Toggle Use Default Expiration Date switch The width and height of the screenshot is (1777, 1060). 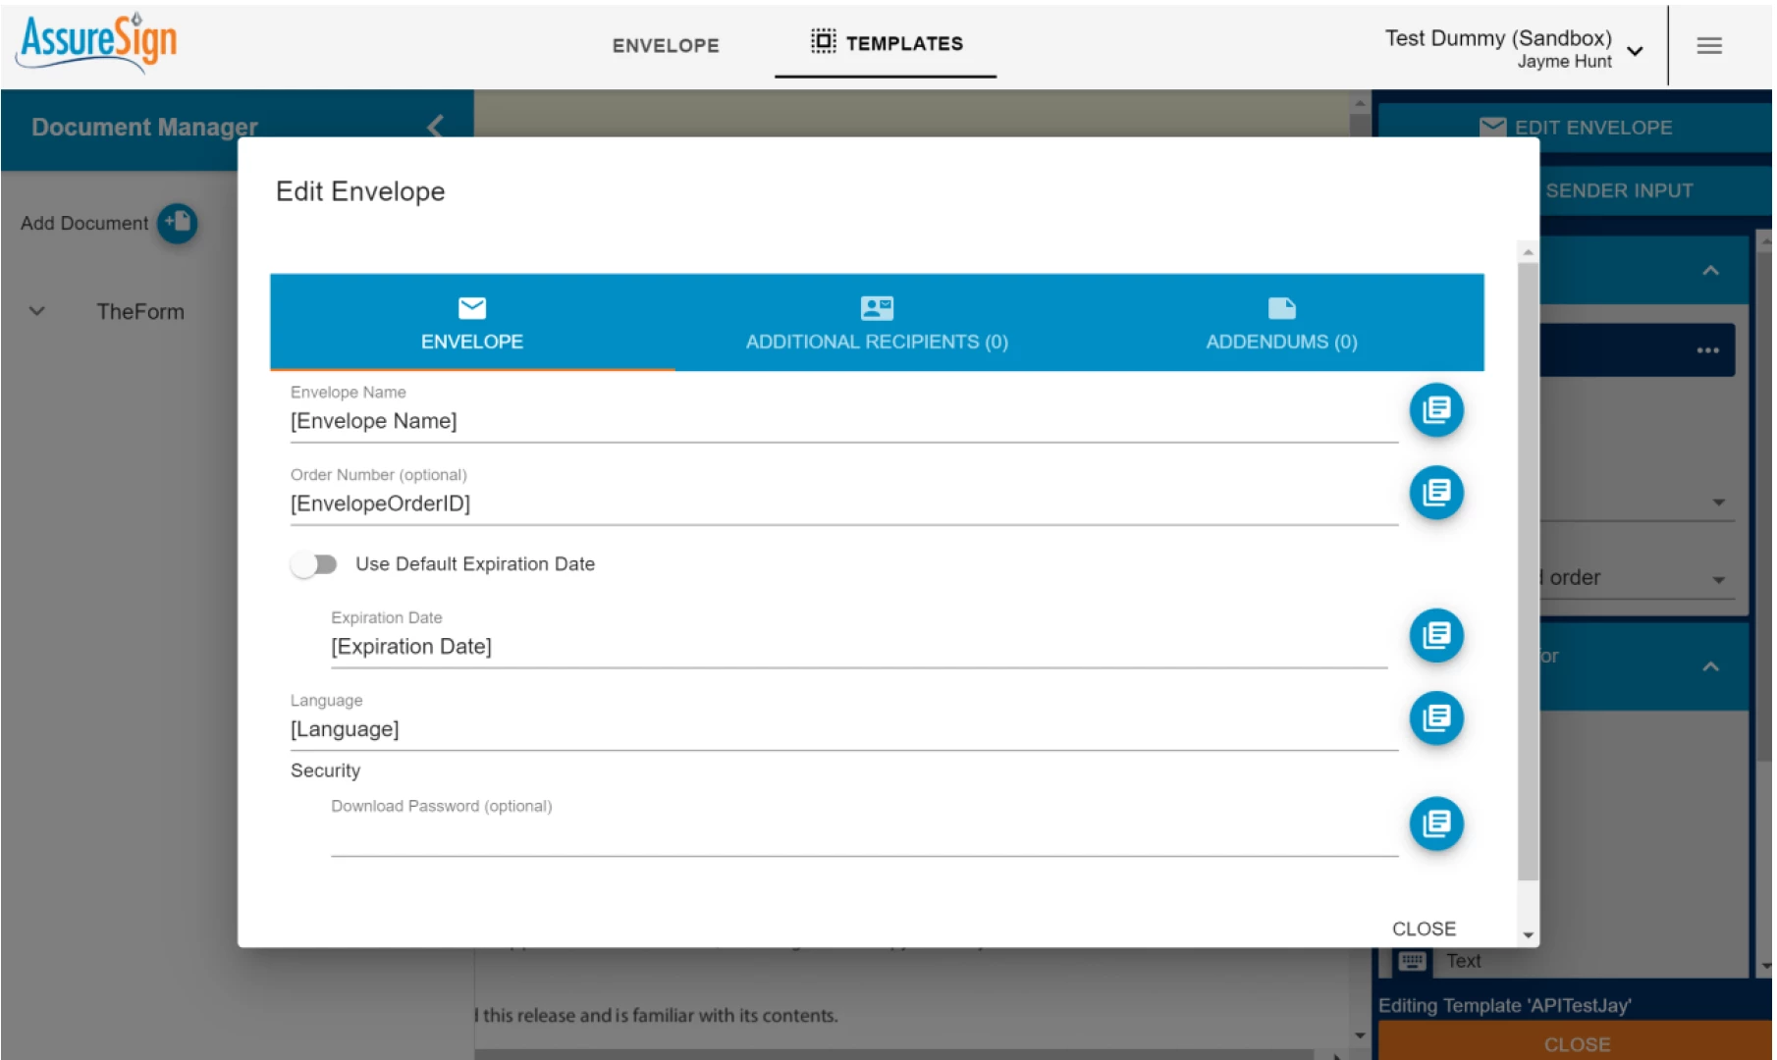pos(314,564)
